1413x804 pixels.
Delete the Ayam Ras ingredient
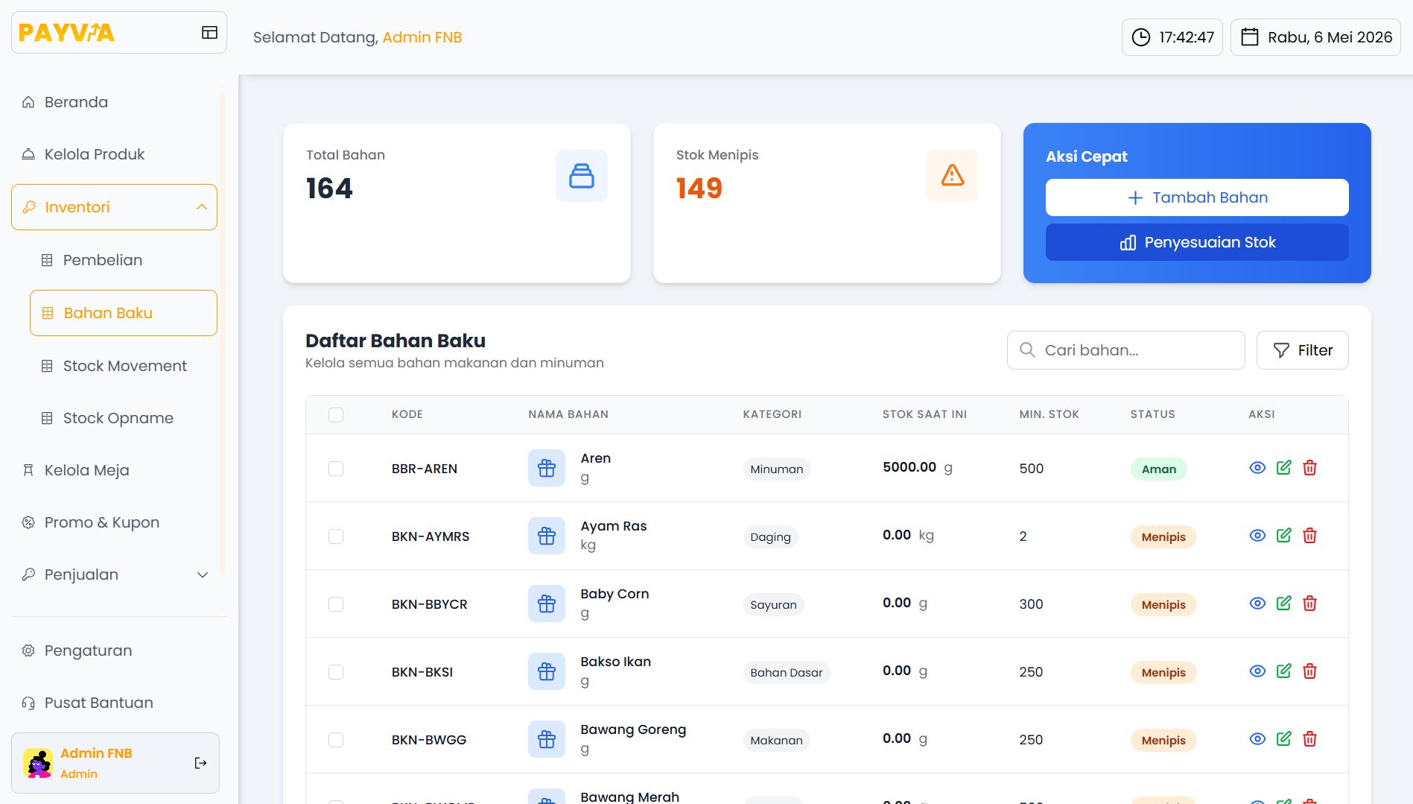1309,536
